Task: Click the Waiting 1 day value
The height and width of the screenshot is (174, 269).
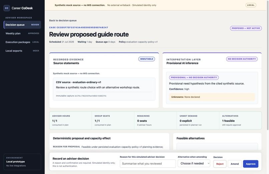Action: [85, 42]
